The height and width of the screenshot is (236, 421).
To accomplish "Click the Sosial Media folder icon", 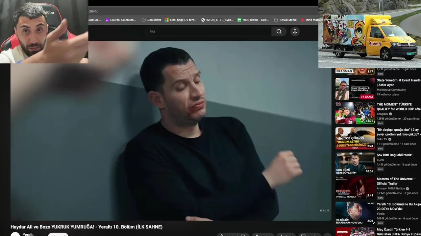I will [x=276, y=20].
